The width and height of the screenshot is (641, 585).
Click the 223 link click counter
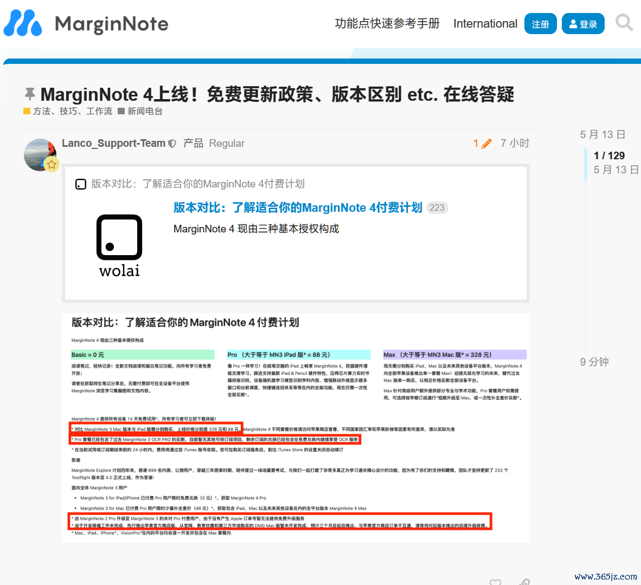437,208
